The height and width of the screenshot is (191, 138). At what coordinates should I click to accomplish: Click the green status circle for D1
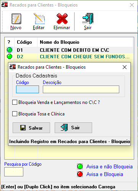tap(10, 50)
